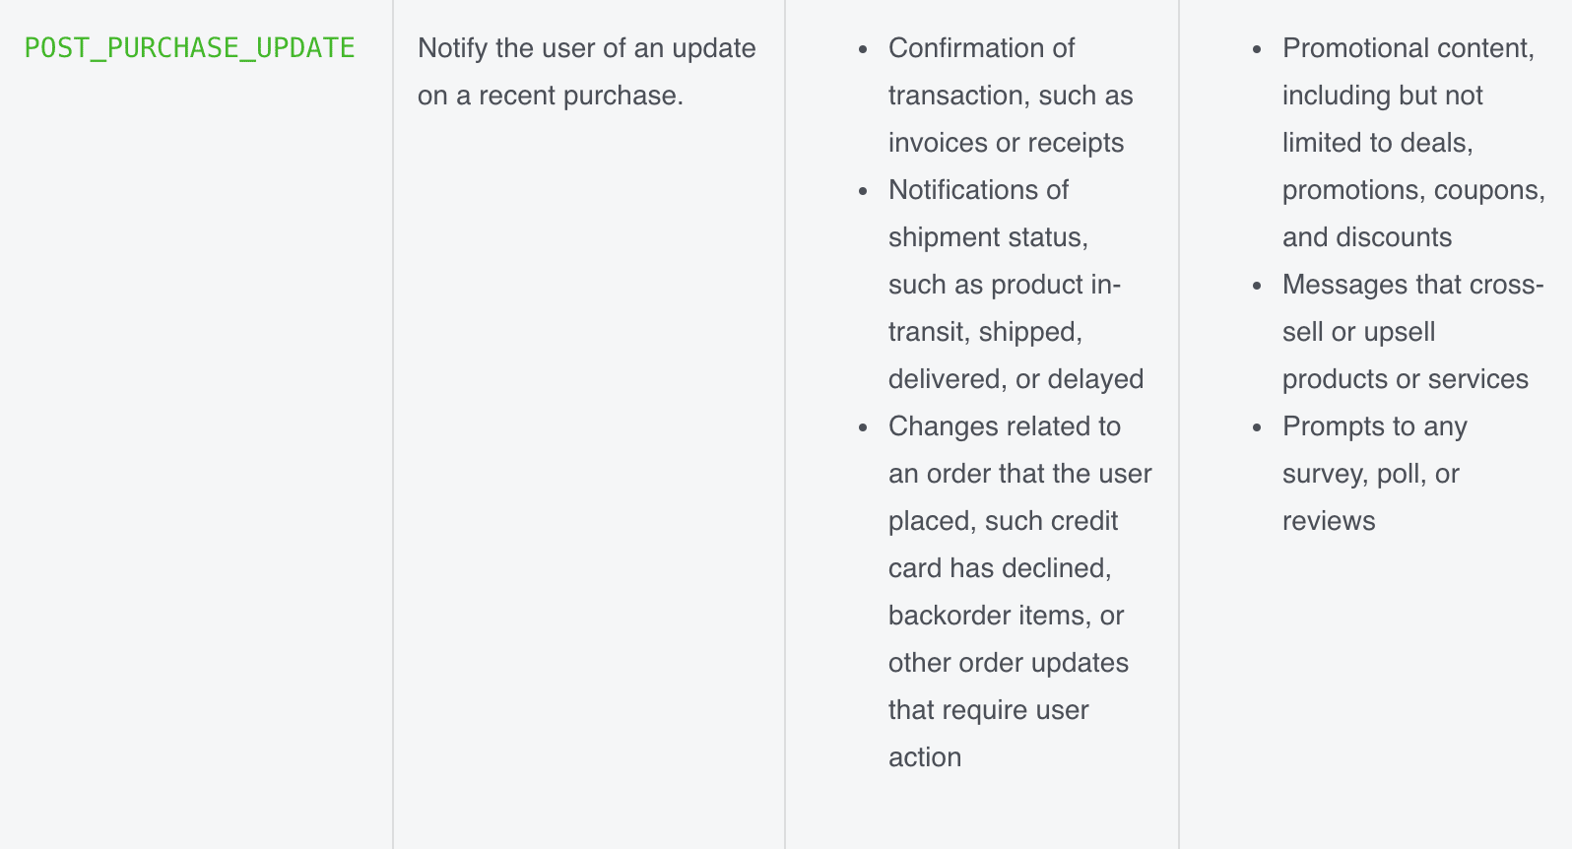Click 'products or services' text line
Image resolution: width=1572 pixels, height=849 pixels.
pos(1406,379)
